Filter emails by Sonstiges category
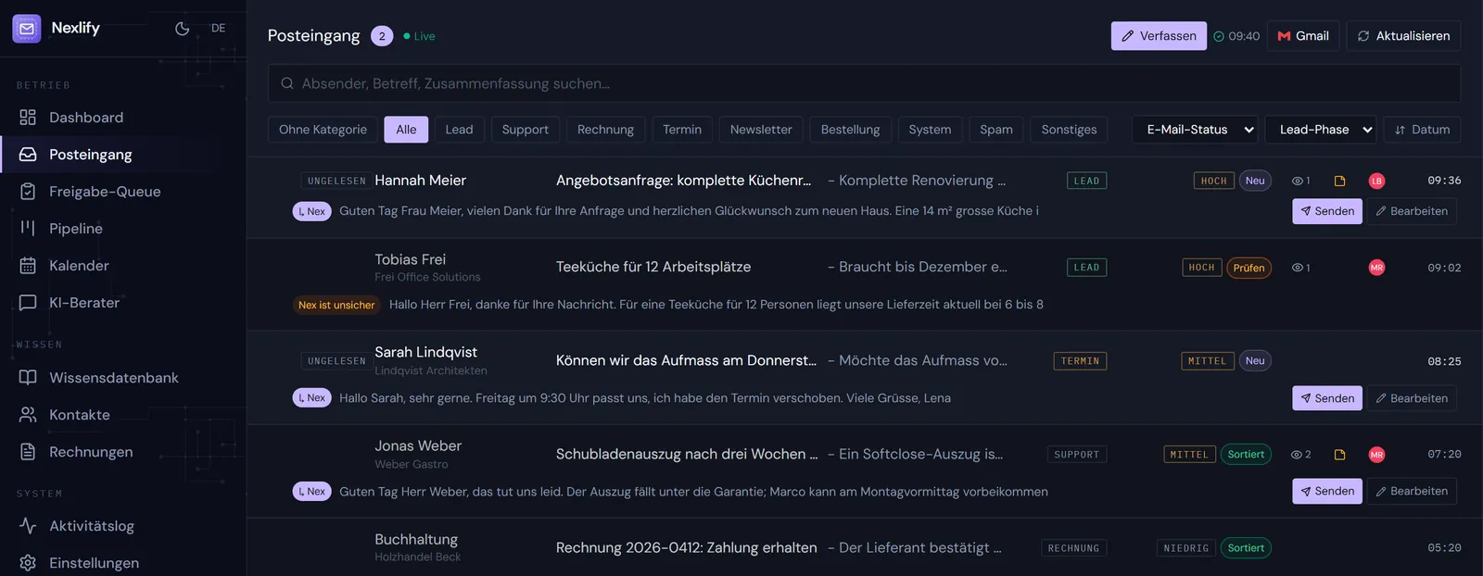 [1069, 130]
